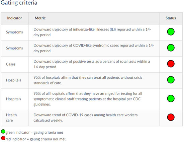Click the 'gating criteria not met' legend text
This screenshot has height=142, width=184.
(x=48, y=139)
